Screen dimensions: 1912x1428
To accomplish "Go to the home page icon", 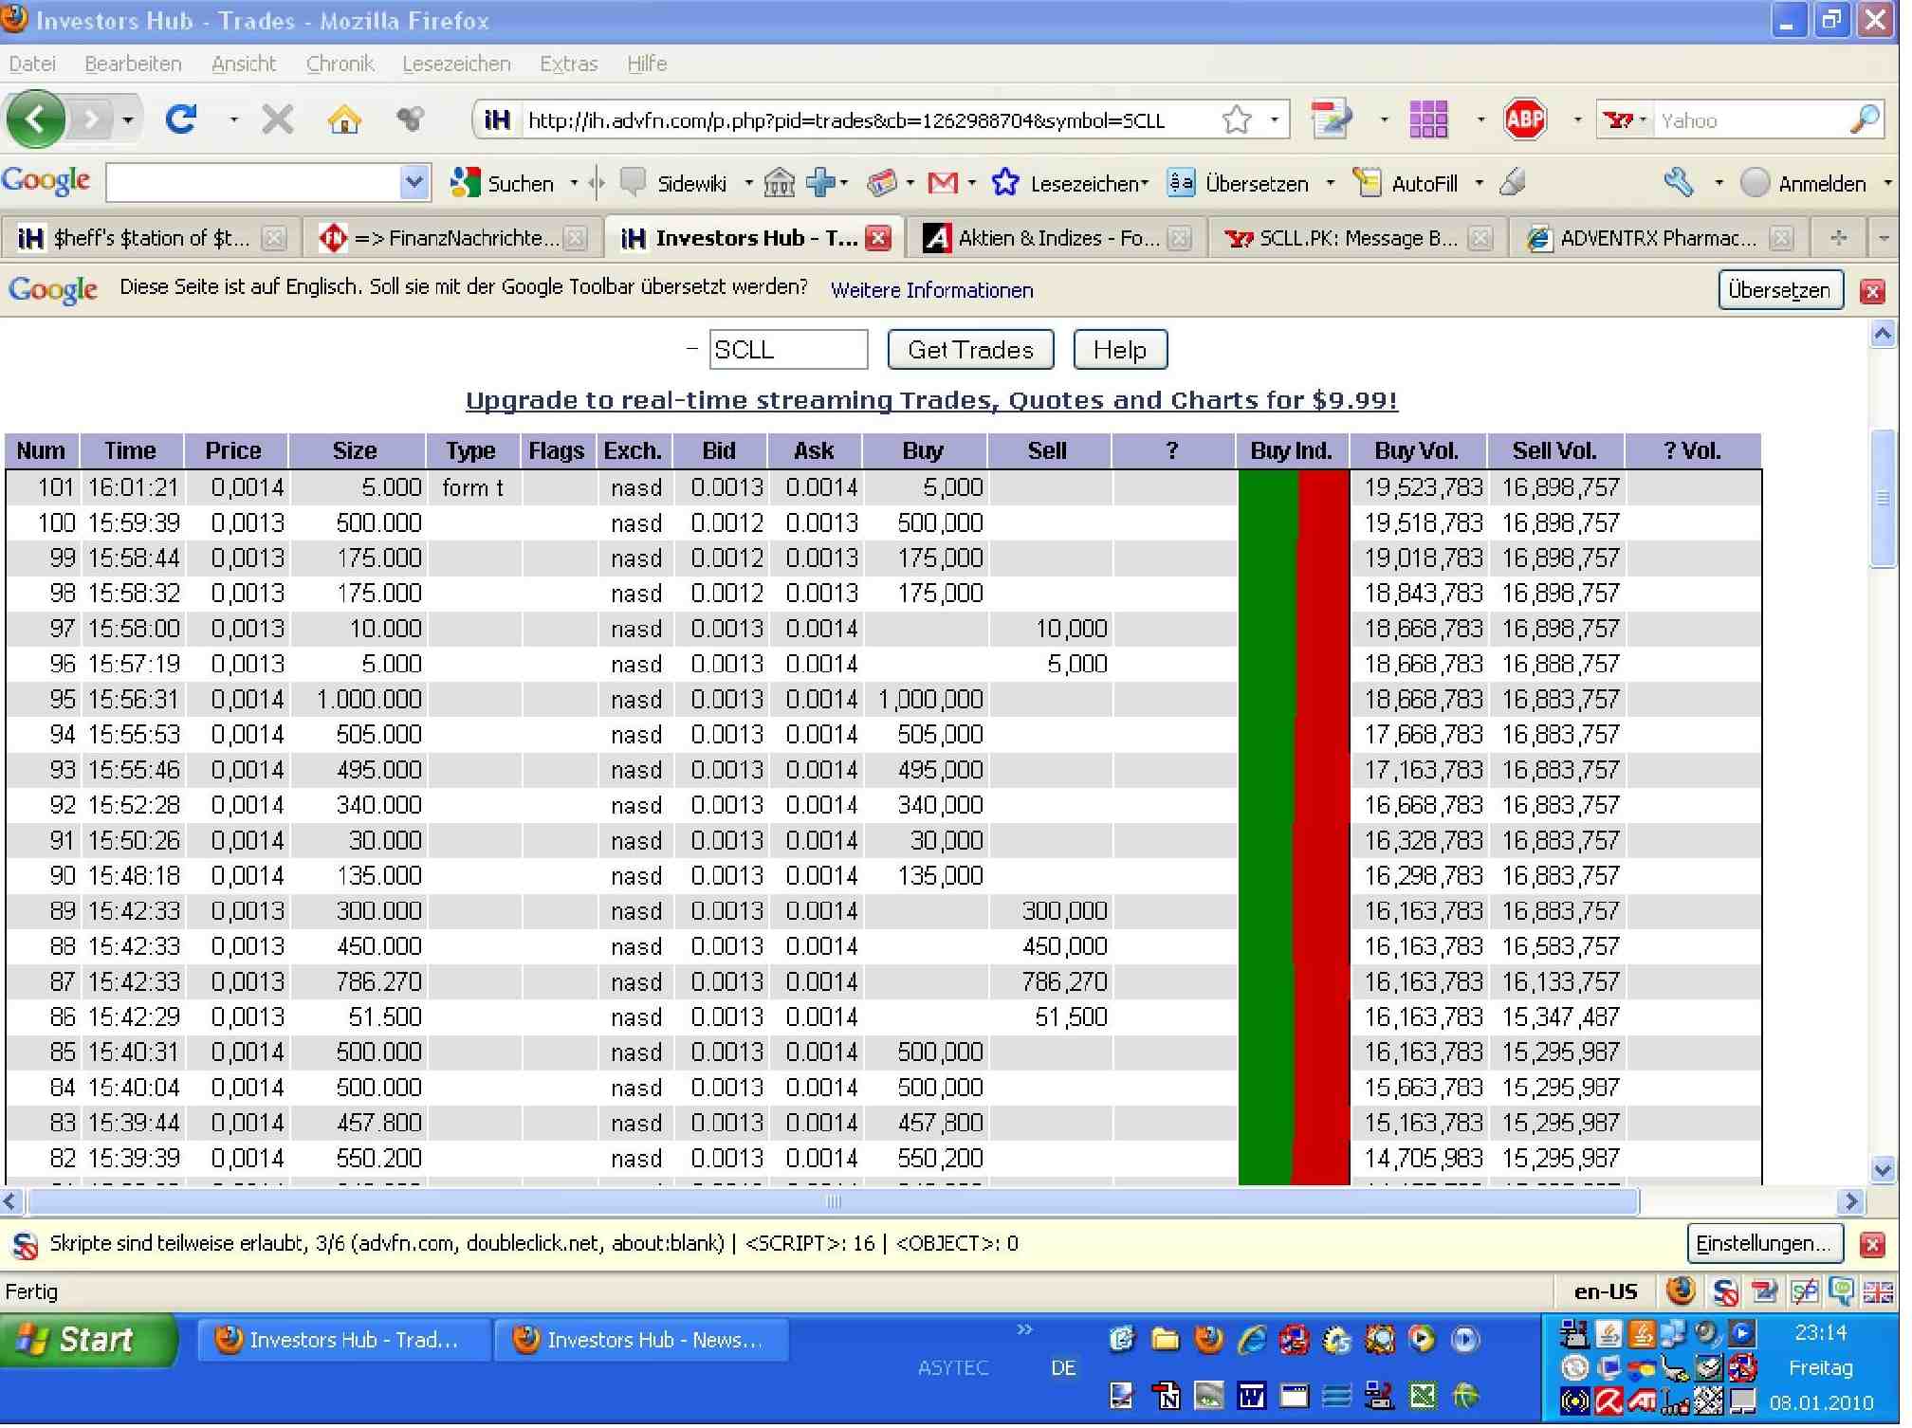I will pos(344,119).
